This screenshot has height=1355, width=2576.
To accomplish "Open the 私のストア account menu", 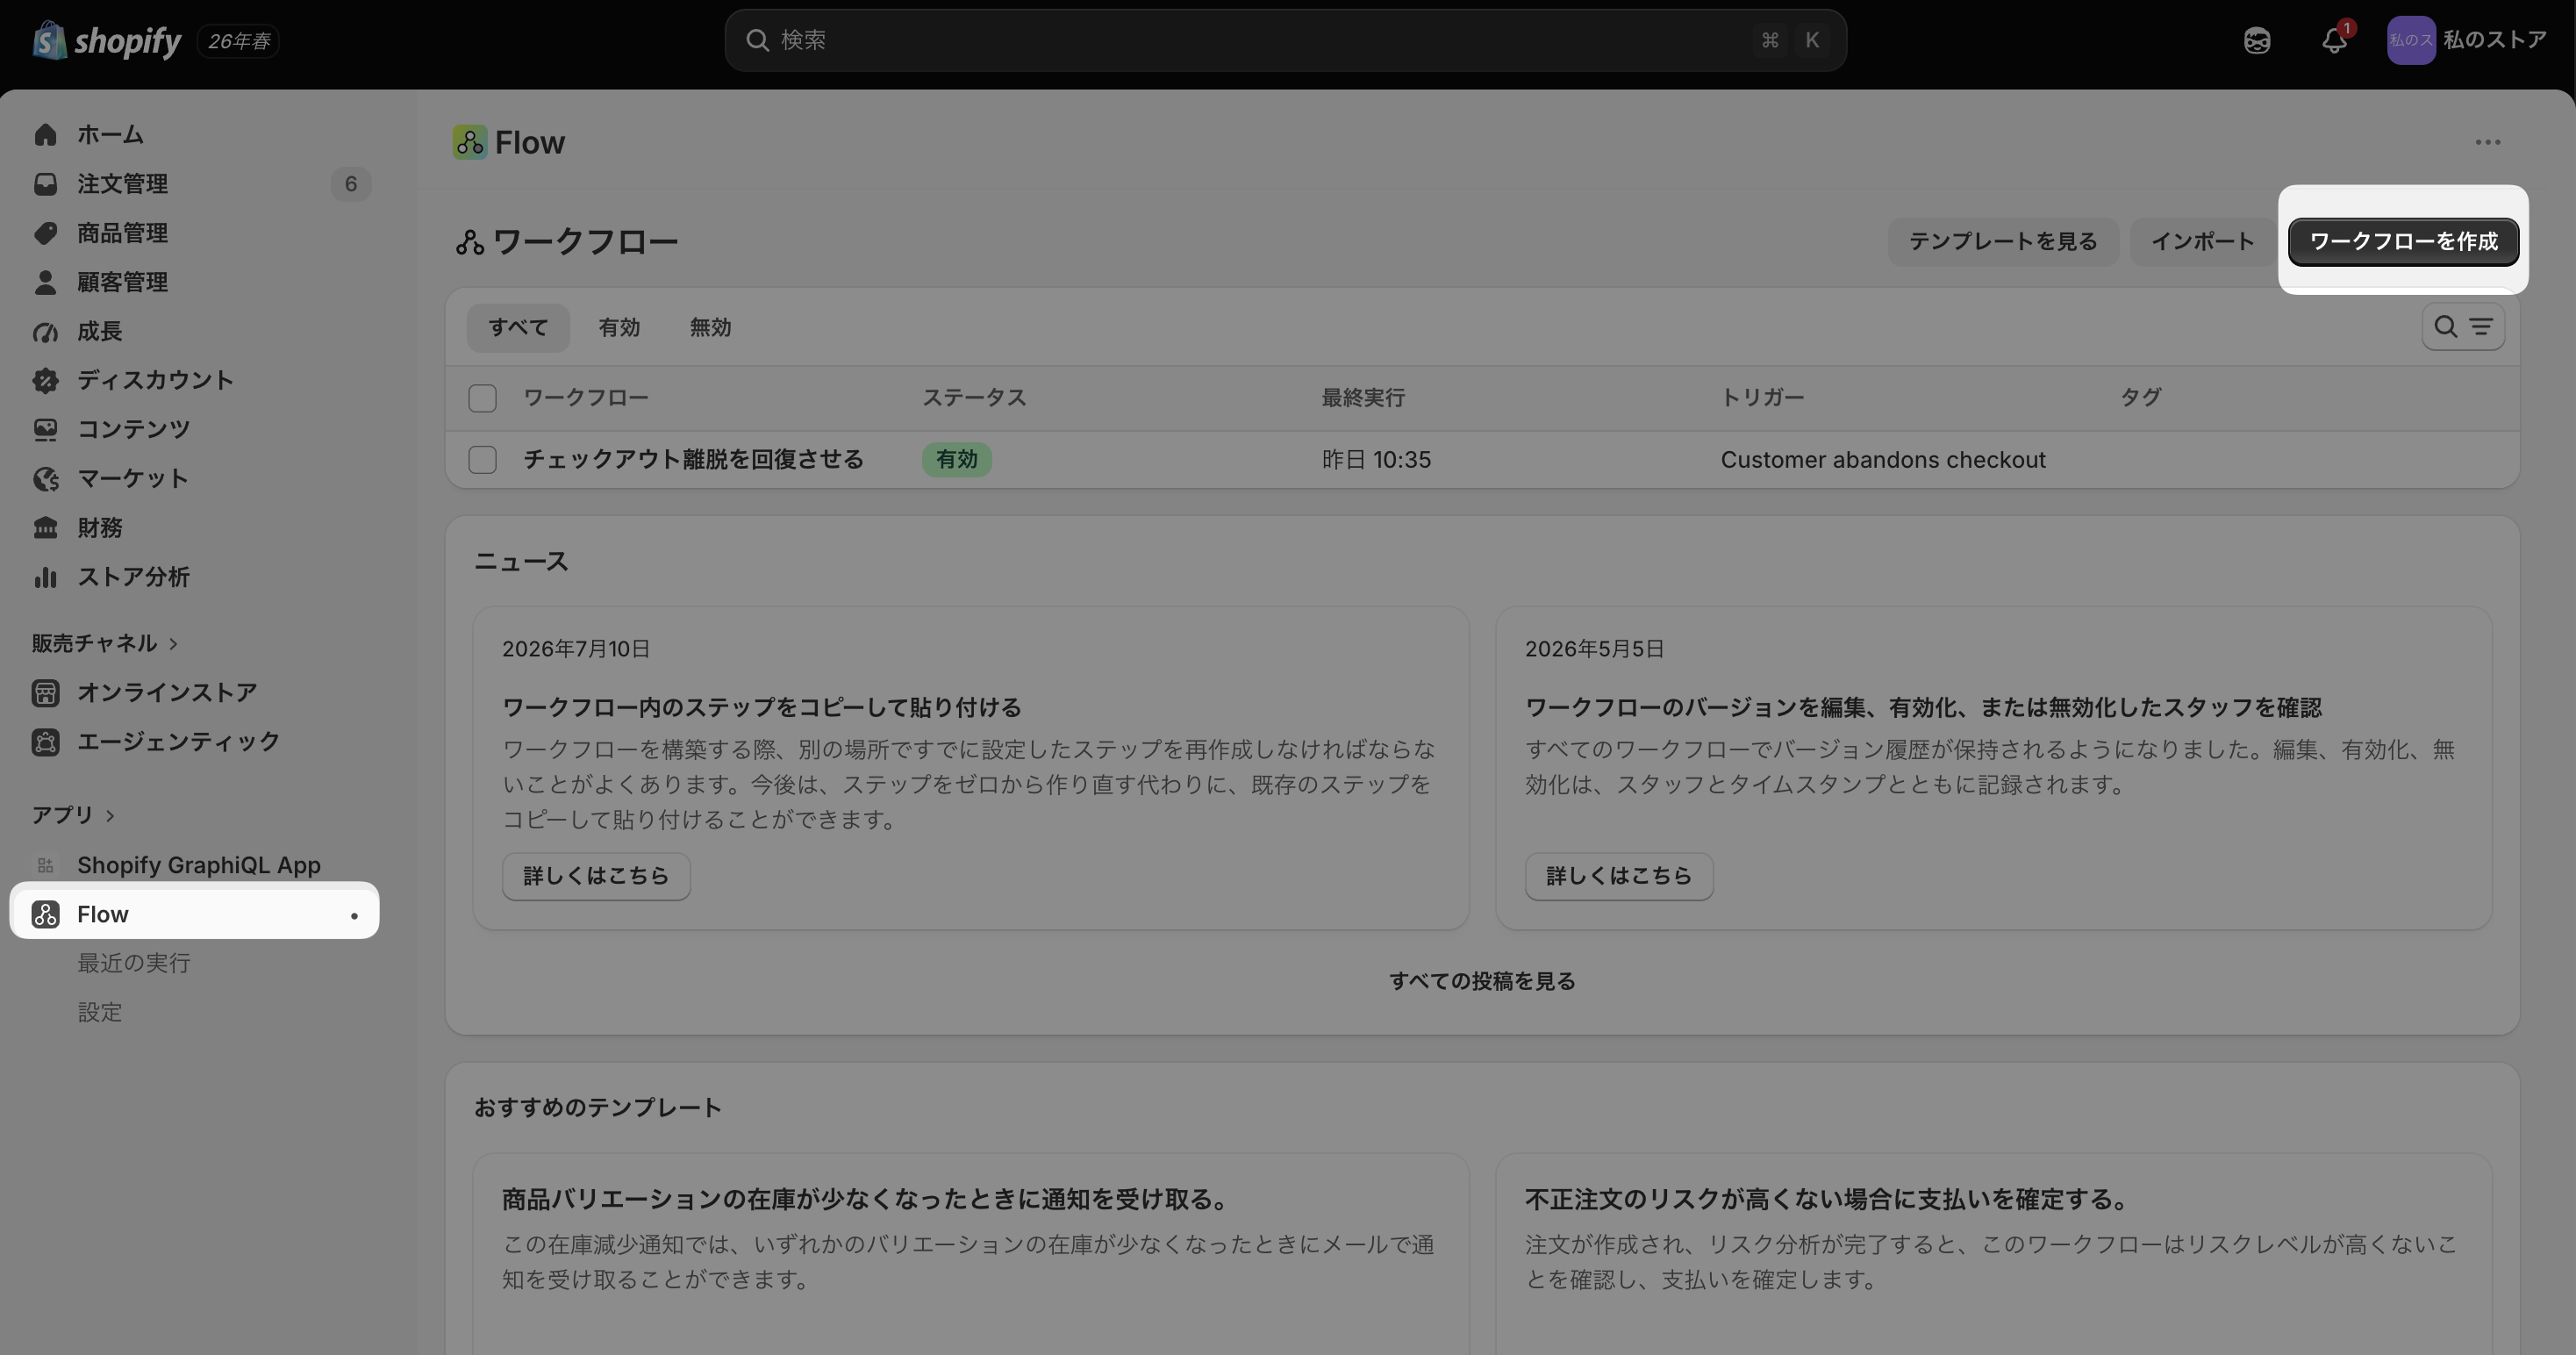I will [2467, 41].
